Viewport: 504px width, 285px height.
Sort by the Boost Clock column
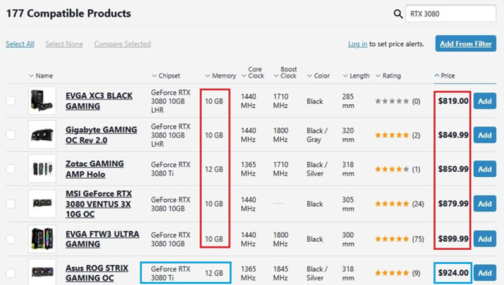pos(285,72)
